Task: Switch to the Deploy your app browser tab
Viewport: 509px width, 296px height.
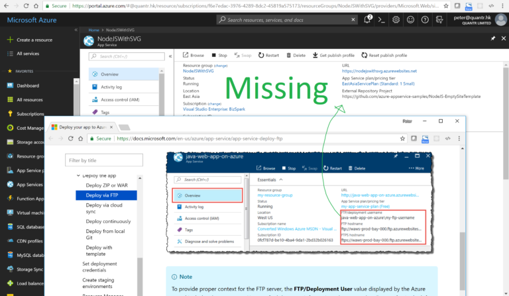Action: click(82, 127)
